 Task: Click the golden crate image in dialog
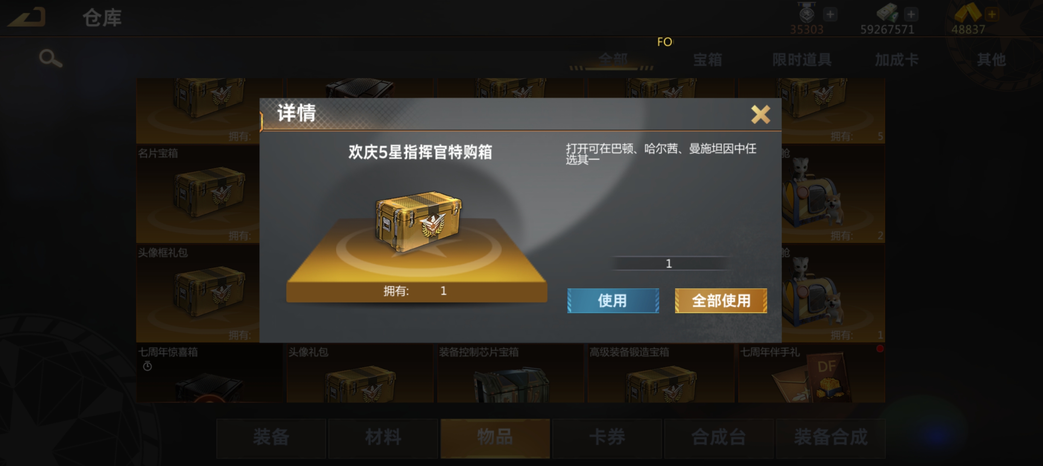[418, 221]
